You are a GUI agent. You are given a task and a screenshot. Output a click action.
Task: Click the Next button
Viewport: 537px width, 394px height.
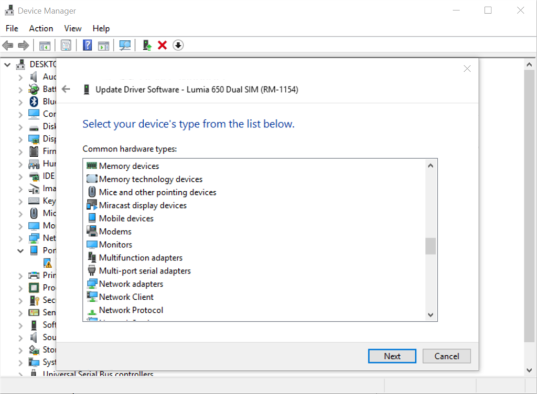click(392, 356)
